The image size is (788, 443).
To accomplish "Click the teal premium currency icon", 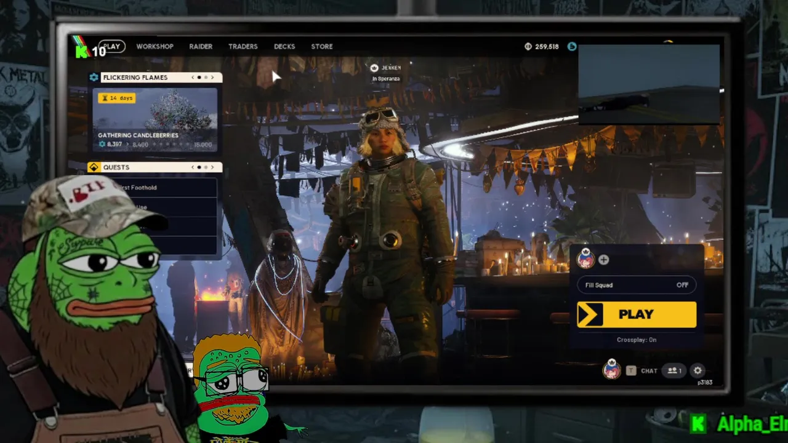I will [x=572, y=47].
